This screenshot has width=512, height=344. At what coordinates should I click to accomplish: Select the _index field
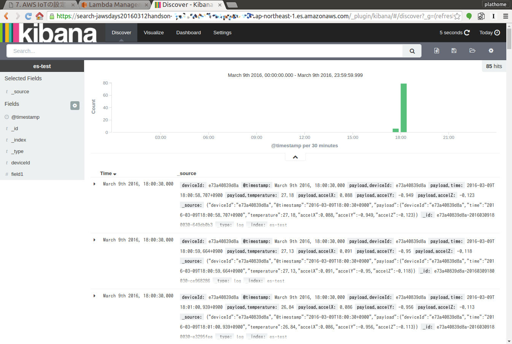[x=19, y=140]
